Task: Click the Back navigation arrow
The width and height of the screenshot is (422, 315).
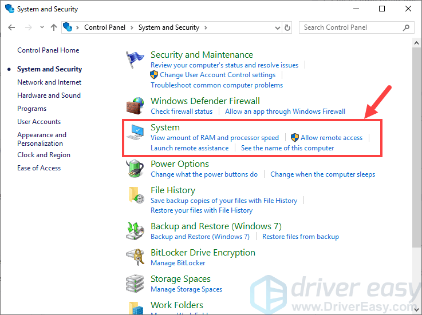Action: 11,27
